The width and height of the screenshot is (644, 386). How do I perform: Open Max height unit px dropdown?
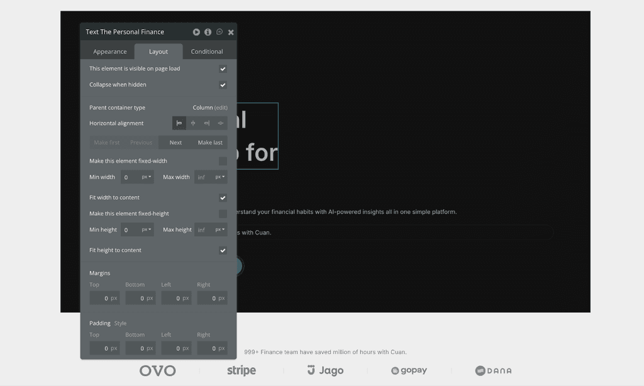[x=220, y=229]
